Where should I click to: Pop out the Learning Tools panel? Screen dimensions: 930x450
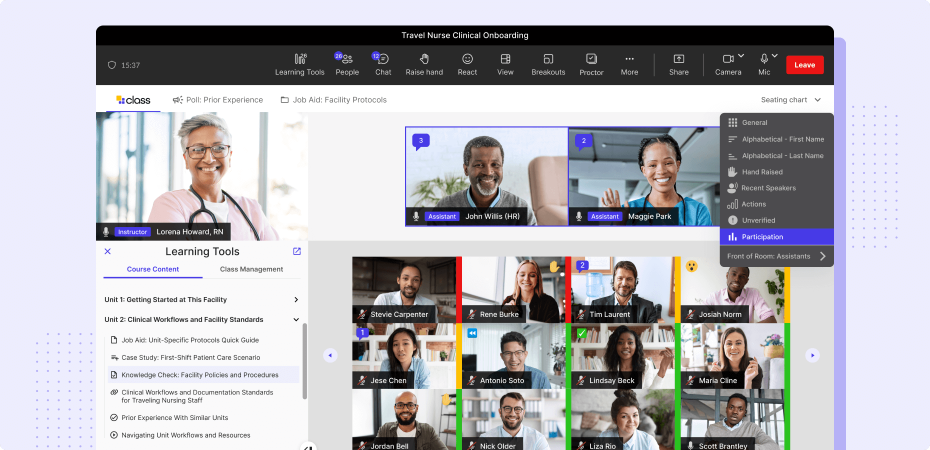click(297, 251)
